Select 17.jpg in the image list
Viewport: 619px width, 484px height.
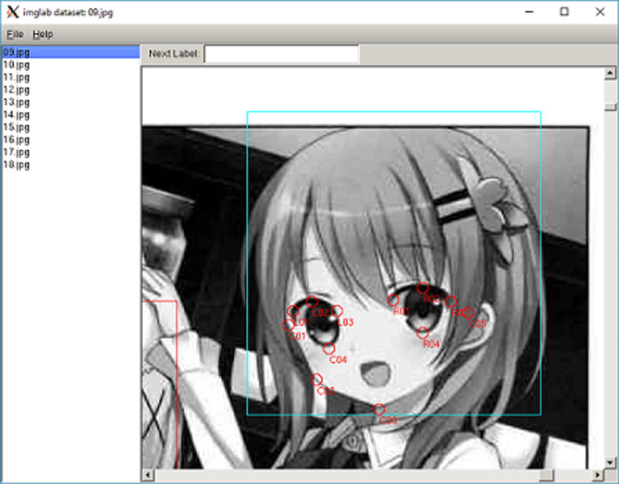click(70, 152)
